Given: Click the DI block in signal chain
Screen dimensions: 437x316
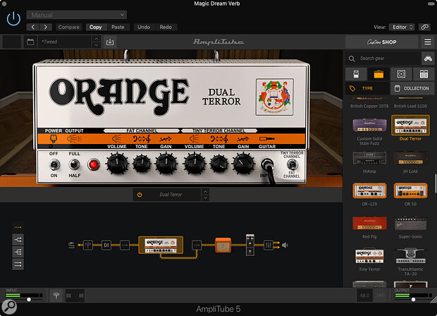Looking at the screenshot, I should pyautogui.click(x=106, y=245).
